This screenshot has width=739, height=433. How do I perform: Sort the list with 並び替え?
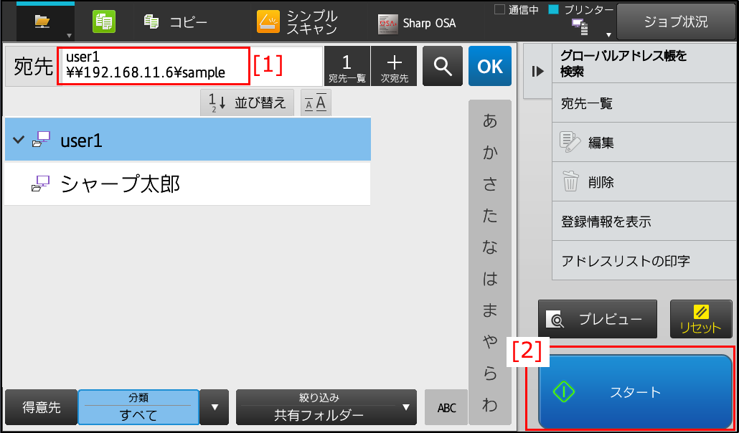pyautogui.click(x=248, y=103)
